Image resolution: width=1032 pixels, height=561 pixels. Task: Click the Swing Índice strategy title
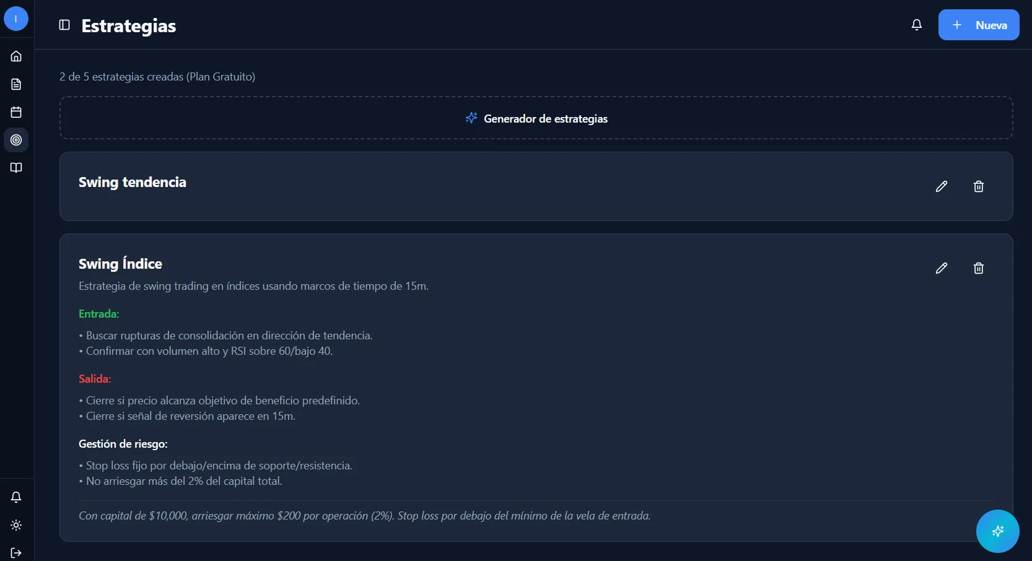pyautogui.click(x=120, y=264)
